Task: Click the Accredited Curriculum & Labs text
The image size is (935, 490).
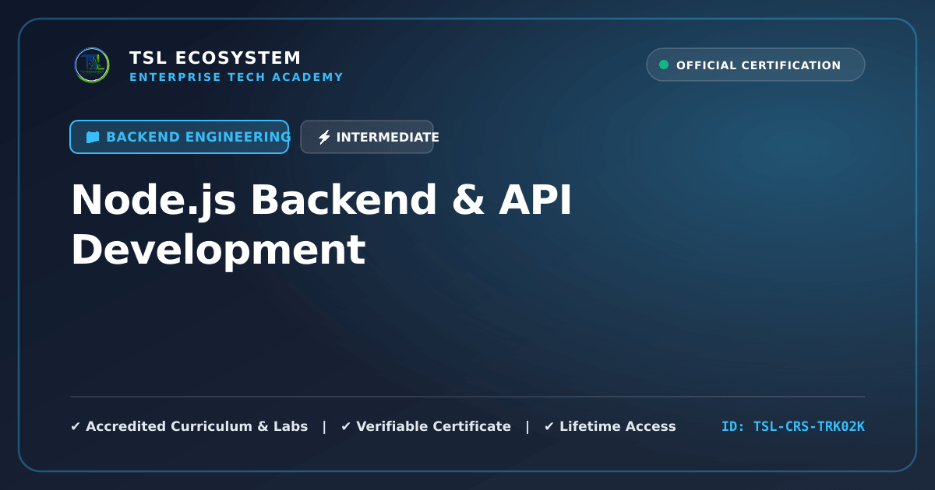Action: click(x=196, y=426)
